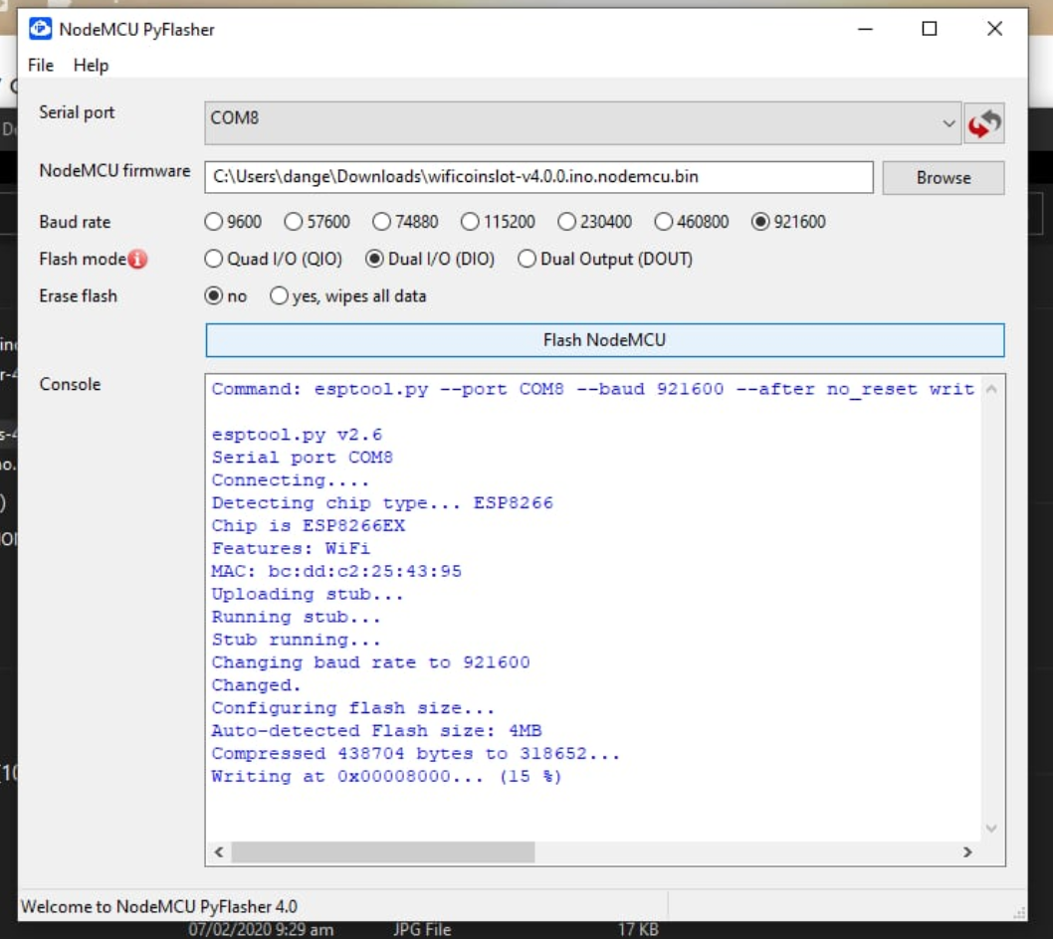Click the NodeMCU PyFlasher title bar icon

[41, 29]
